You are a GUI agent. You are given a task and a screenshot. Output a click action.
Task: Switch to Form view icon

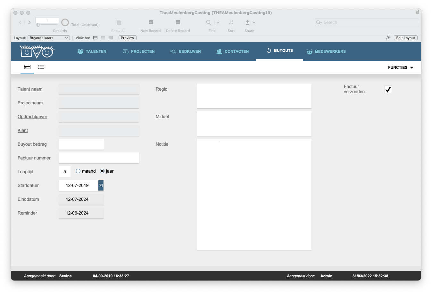95,38
